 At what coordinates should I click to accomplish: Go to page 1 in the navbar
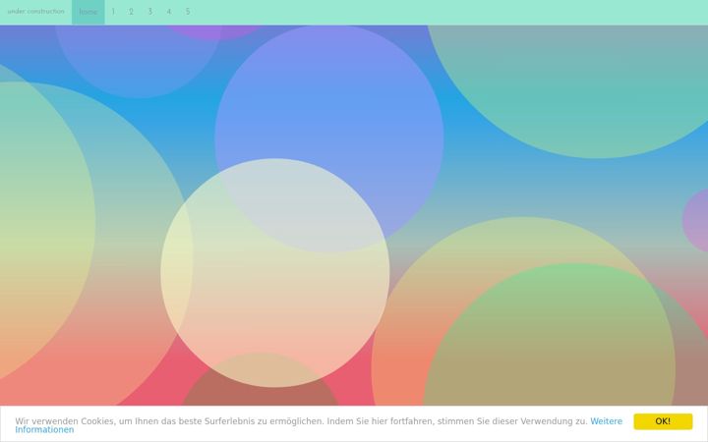pos(113,12)
